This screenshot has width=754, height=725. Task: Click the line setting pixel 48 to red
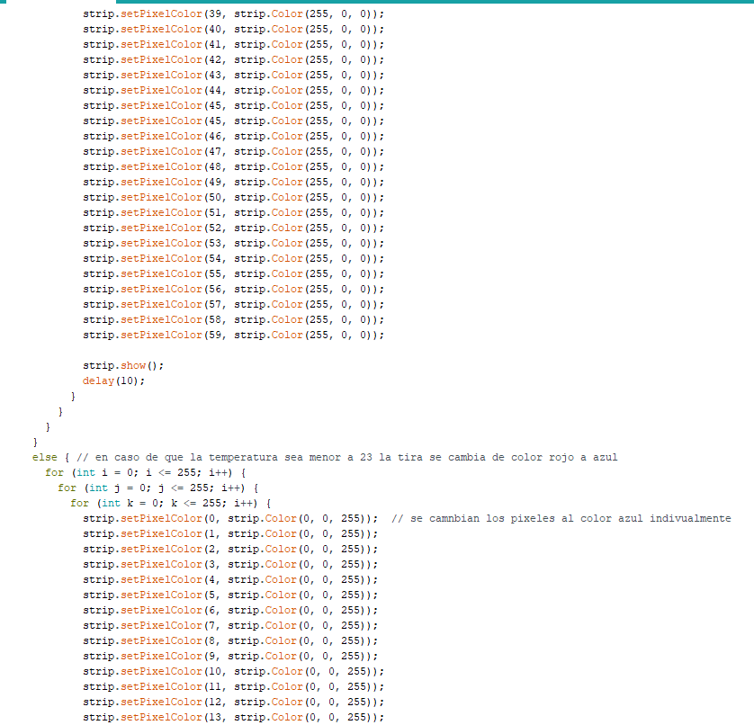233,166
